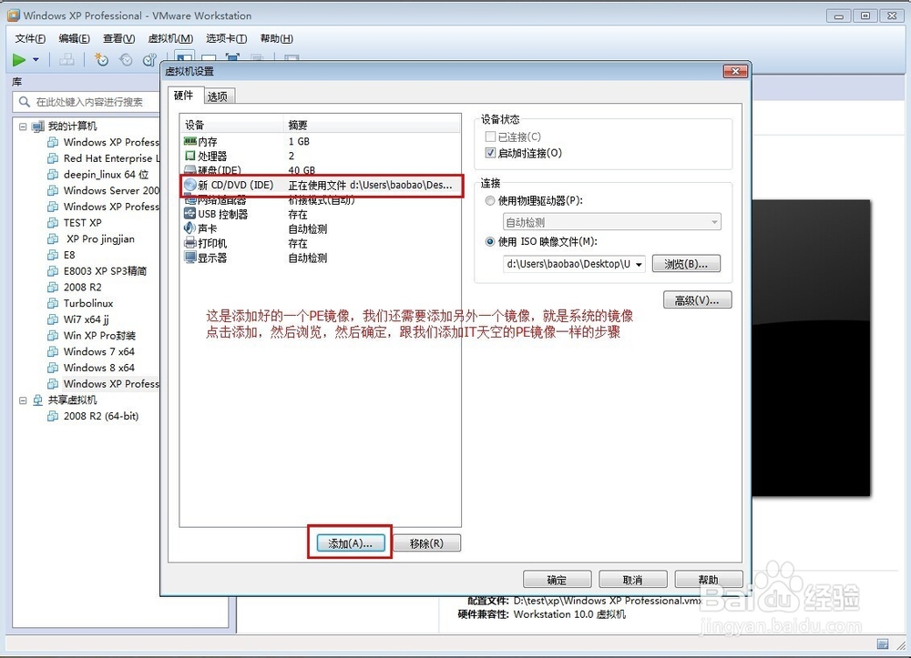Select Windows Server 200 in library
The width and height of the screenshot is (911, 658).
pyautogui.click(x=111, y=190)
